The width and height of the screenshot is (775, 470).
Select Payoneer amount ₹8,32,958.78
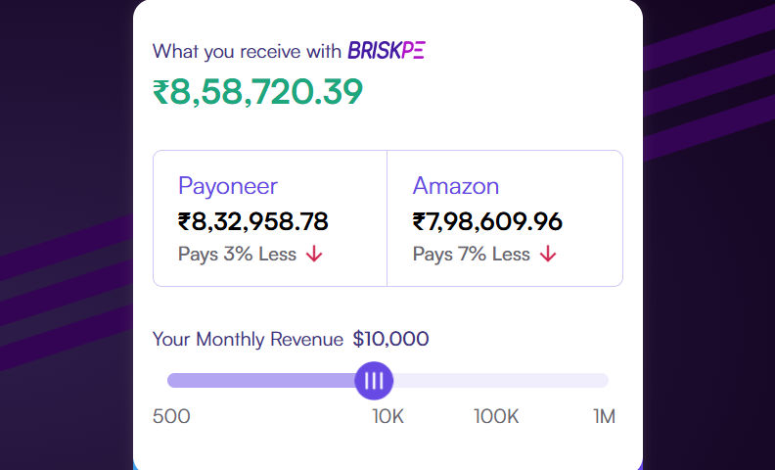click(253, 221)
